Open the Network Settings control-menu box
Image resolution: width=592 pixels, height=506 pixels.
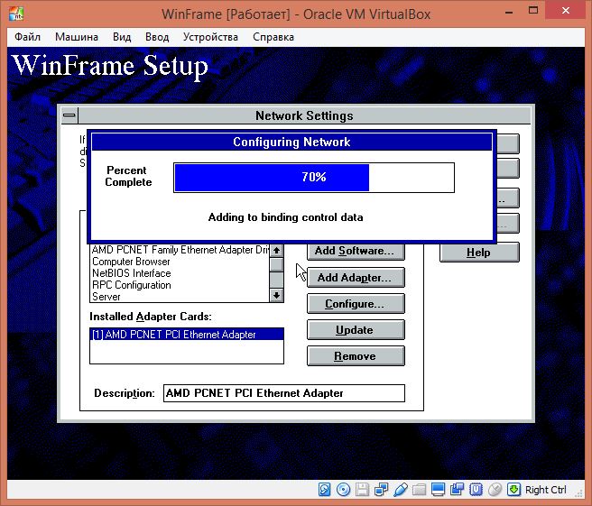(x=69, y=115)
